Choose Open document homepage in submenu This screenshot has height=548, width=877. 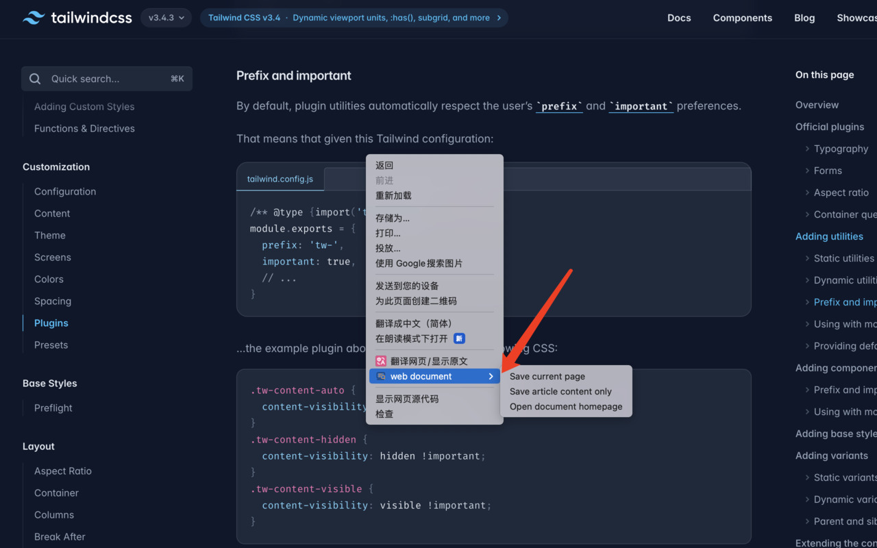pos(567,406)
